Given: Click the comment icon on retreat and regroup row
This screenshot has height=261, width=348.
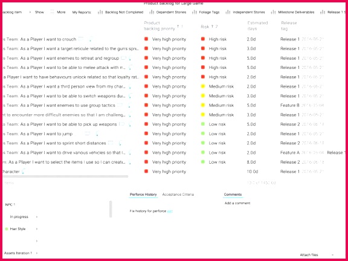Looking at the screenshot, I should tap(123, 58).
